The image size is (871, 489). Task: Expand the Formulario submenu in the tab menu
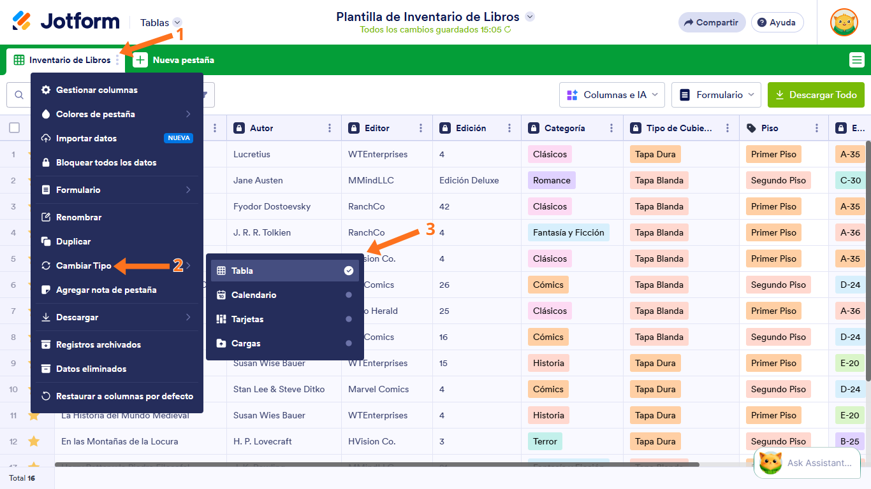click(188, 190)
